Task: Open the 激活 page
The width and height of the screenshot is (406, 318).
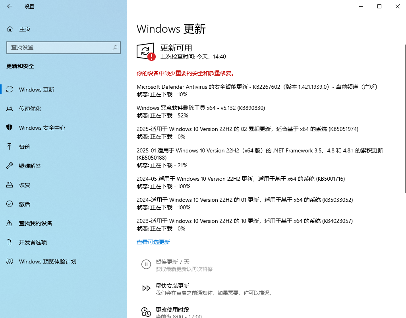Action: 64,204
